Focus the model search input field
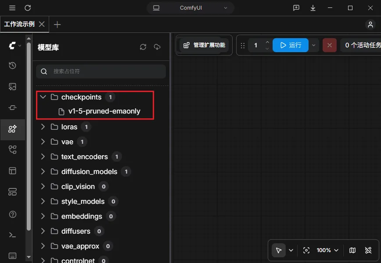381x263 pixels. click(101, 71)
